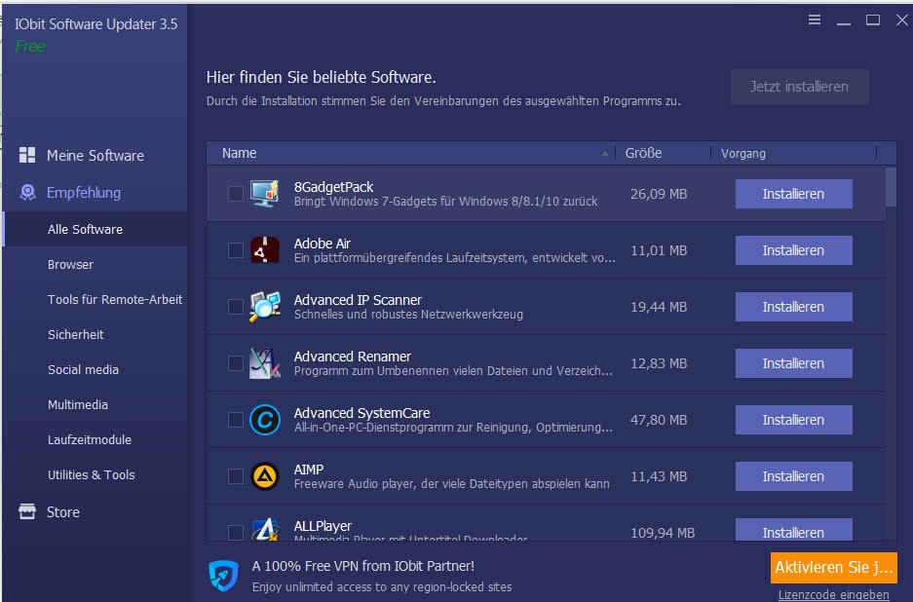Screen dimensions: 913x602
Task: Click the 47,80 MB size value
Action: tap(659, 420)
